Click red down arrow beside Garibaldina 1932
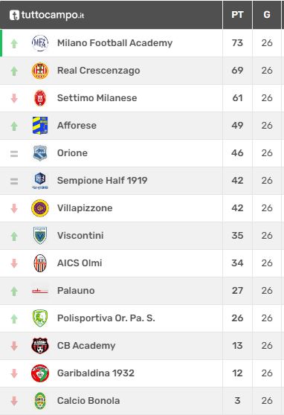This screenshot has height=415, width=284. pyautogui.click(x=14, y=373)
